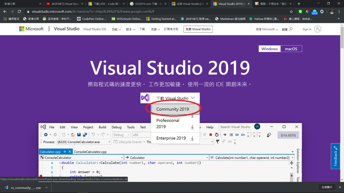Open CodePen Online bookmark
Viewport: 344px width, 193px height.
pyautogui.click(x=91, y=19)
